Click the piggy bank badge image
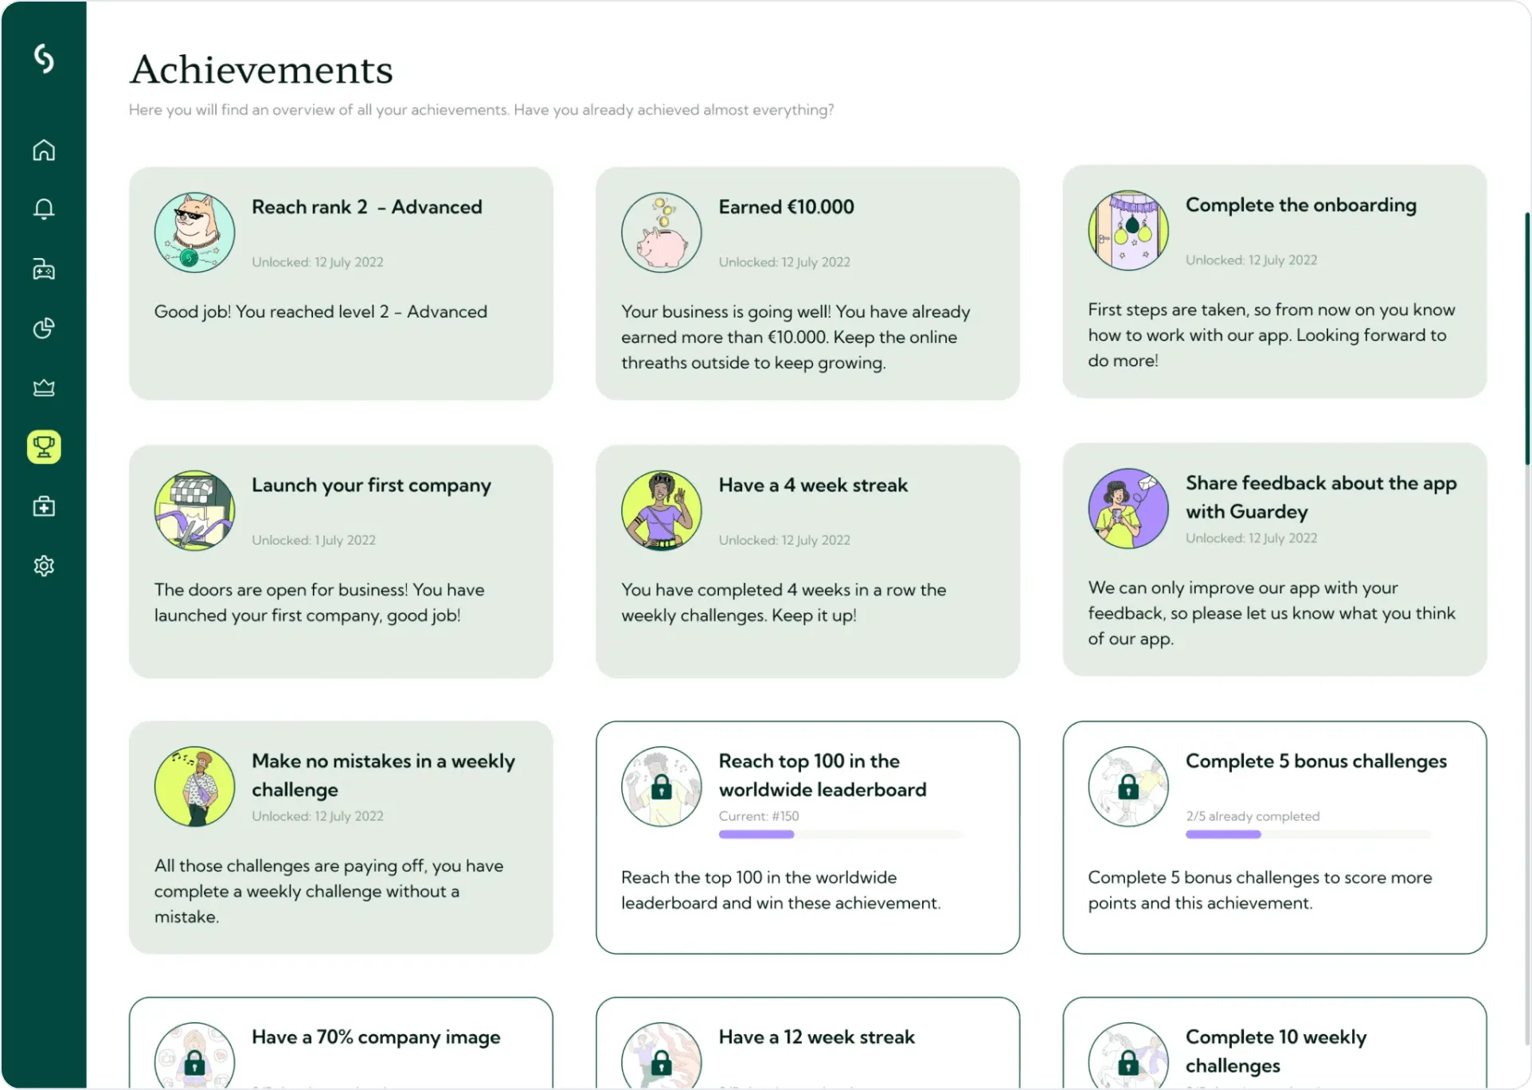 pos(661,232)
